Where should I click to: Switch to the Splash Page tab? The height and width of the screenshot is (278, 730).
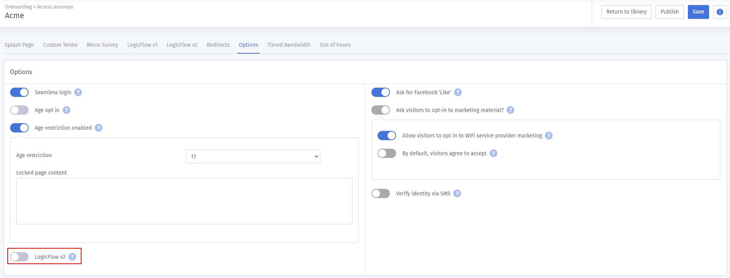(19, 45)
